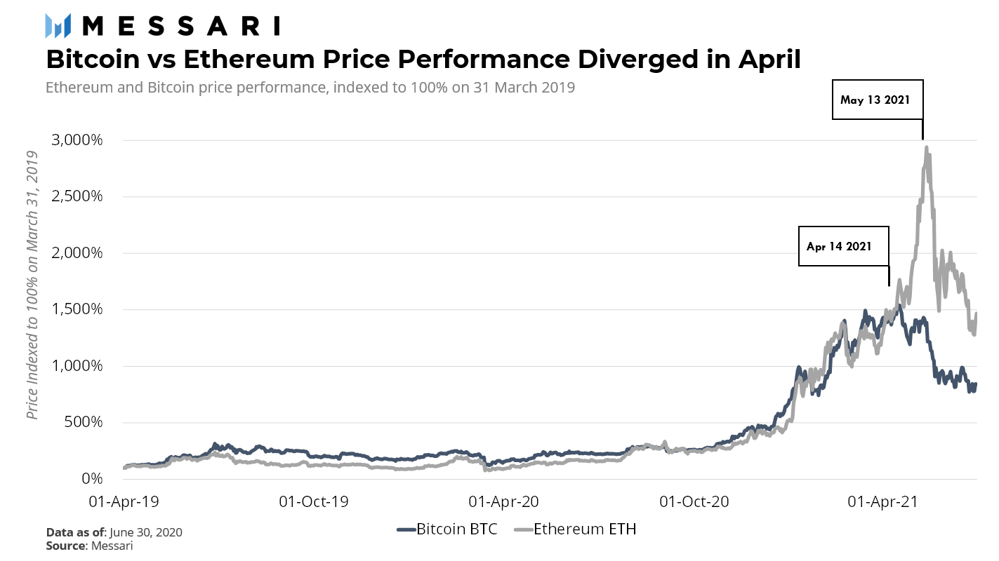This screenshot has width=999, height=561.
Task: Click the chart subtitle about indexing
Action: point(310,88)
